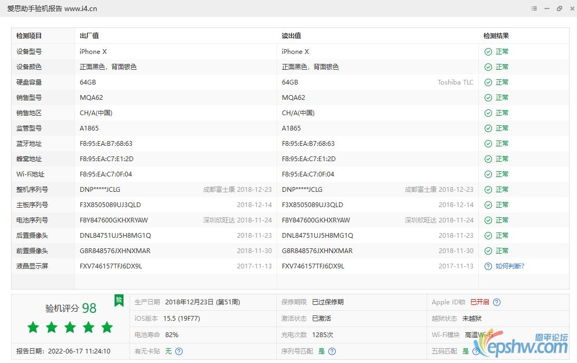
Task: Click the 生产日期 value 2018年12月23日 (第51周)
Action: [202, 302]
